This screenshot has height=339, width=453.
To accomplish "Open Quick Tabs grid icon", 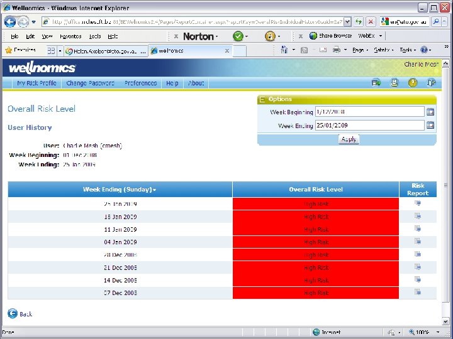I will pyautogui.click(x=51, y=51).
